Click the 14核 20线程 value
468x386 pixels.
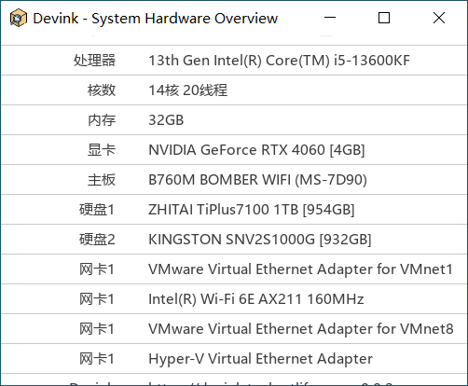click(188, 90)
